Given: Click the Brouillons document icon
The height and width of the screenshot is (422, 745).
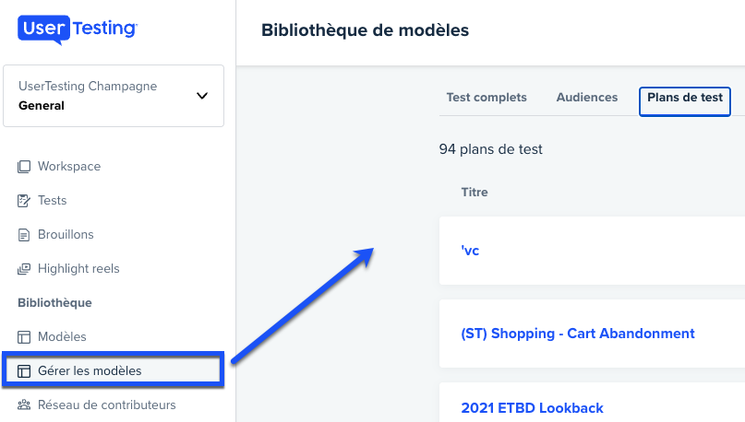Looking at the screenshot, I should pyautogui.click(x=24, y=235).
